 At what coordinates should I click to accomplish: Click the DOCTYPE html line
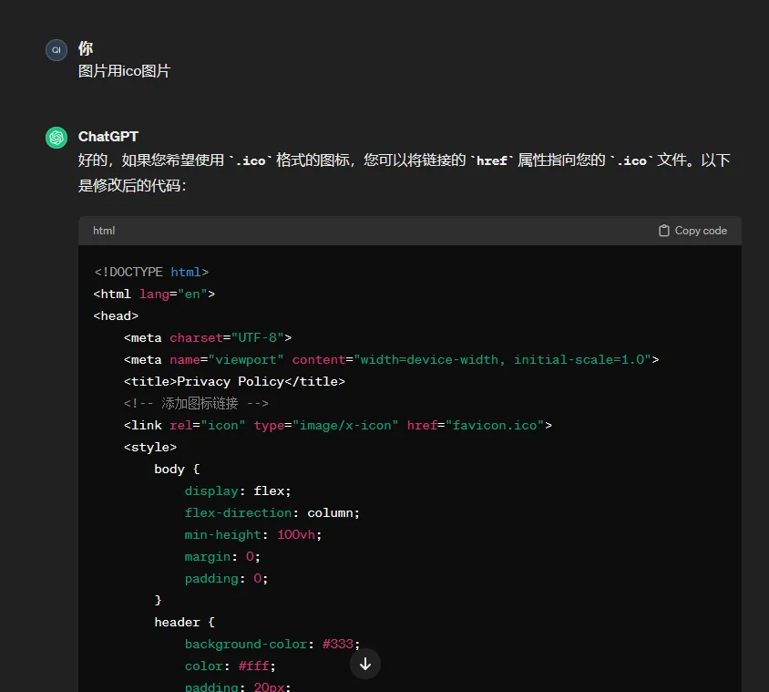point(151,272)
